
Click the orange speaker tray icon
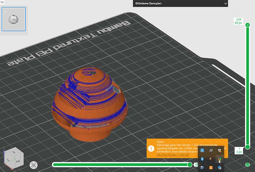pyautogui.click(x=211, y=159)
